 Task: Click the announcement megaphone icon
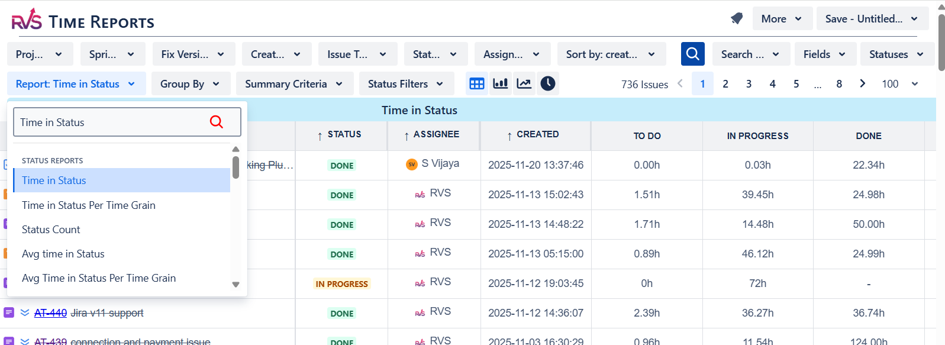(737, 18)
